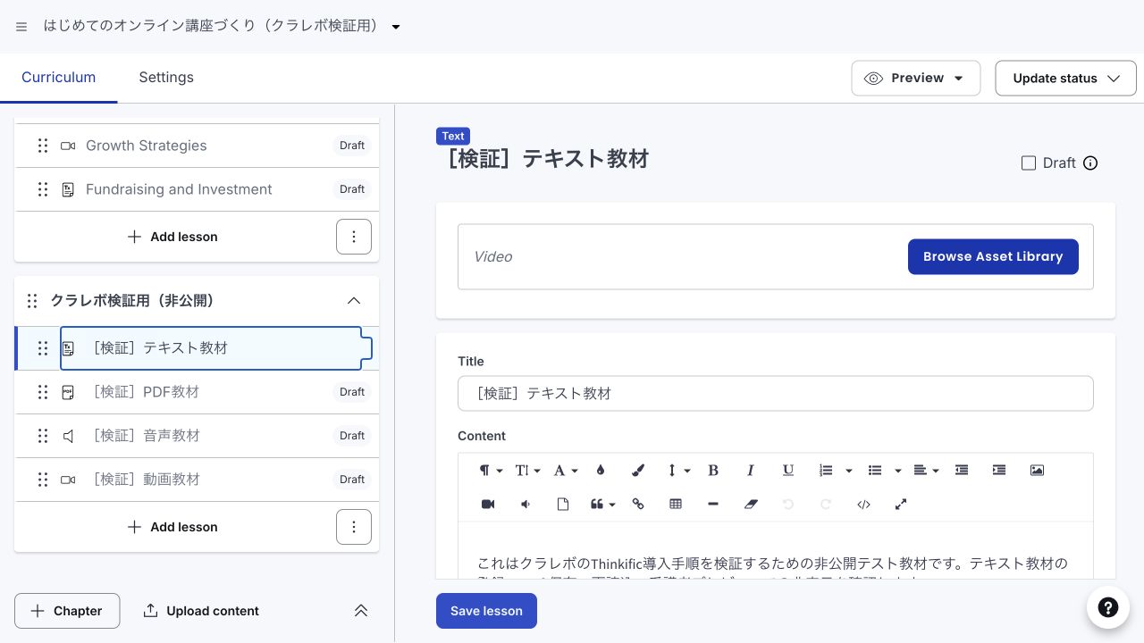This screenshot has width=1144, height=643.
Task: Insert a horizontal line
Action: 713,505
